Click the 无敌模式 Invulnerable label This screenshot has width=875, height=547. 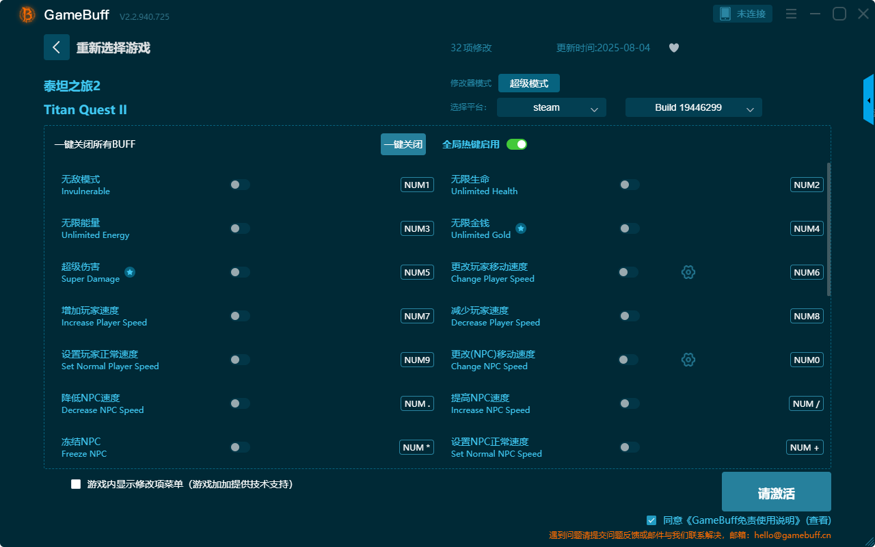[x=85, y=185]
